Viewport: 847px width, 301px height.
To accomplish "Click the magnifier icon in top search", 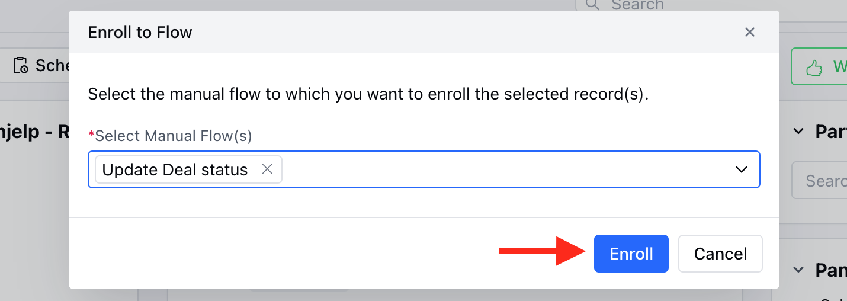I will point(592,5).
